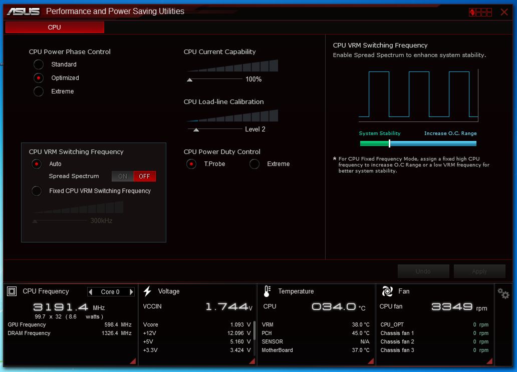This screenshot has width=517, height=372.
Task: Click the Temperature thermometer icon
Action: (267, 291)
